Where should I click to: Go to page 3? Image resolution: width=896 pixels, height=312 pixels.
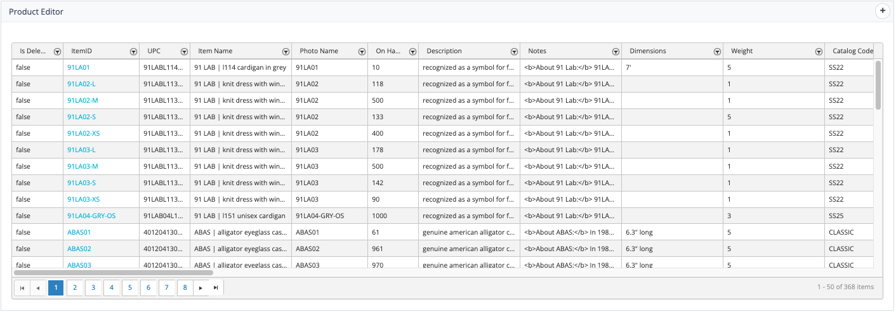[x=93, y=288]
